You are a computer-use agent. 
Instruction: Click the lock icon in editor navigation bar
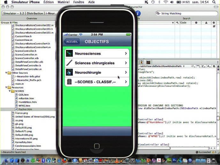pos(218,66)
